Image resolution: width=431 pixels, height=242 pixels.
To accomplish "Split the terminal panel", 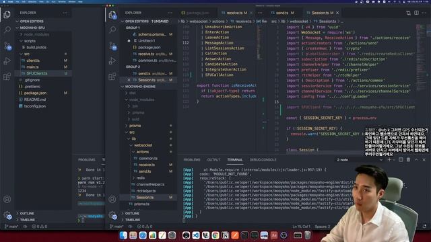I will (401, 160).
